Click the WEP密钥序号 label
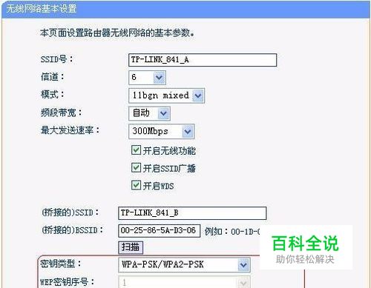This screenshot has height=288, width=371. click(67, 281)
